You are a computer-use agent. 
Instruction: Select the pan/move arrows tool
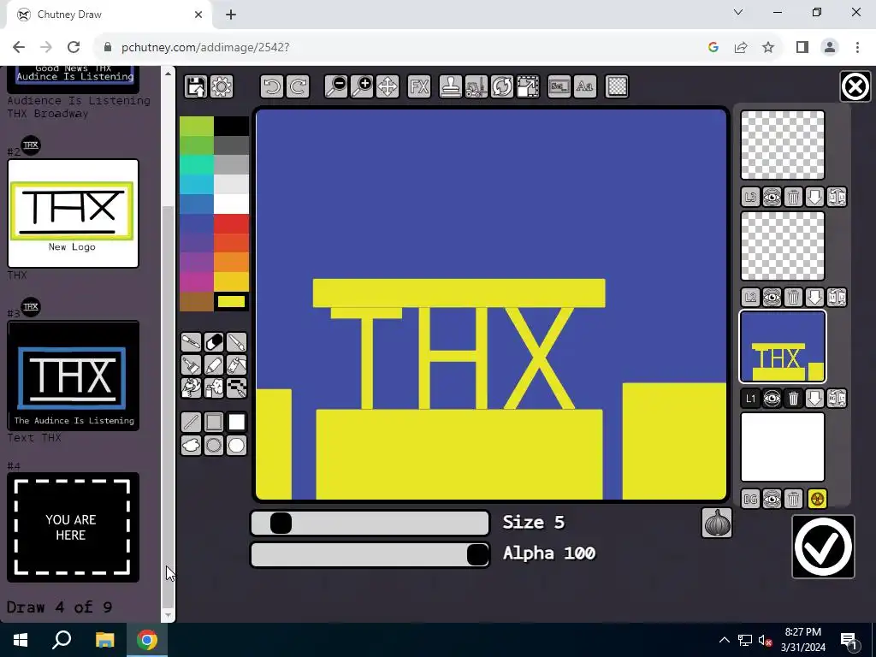[x=388, y=86]
